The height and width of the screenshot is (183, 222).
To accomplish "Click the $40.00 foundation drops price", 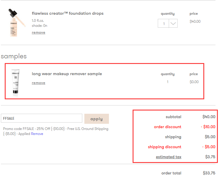I will 195,22.
